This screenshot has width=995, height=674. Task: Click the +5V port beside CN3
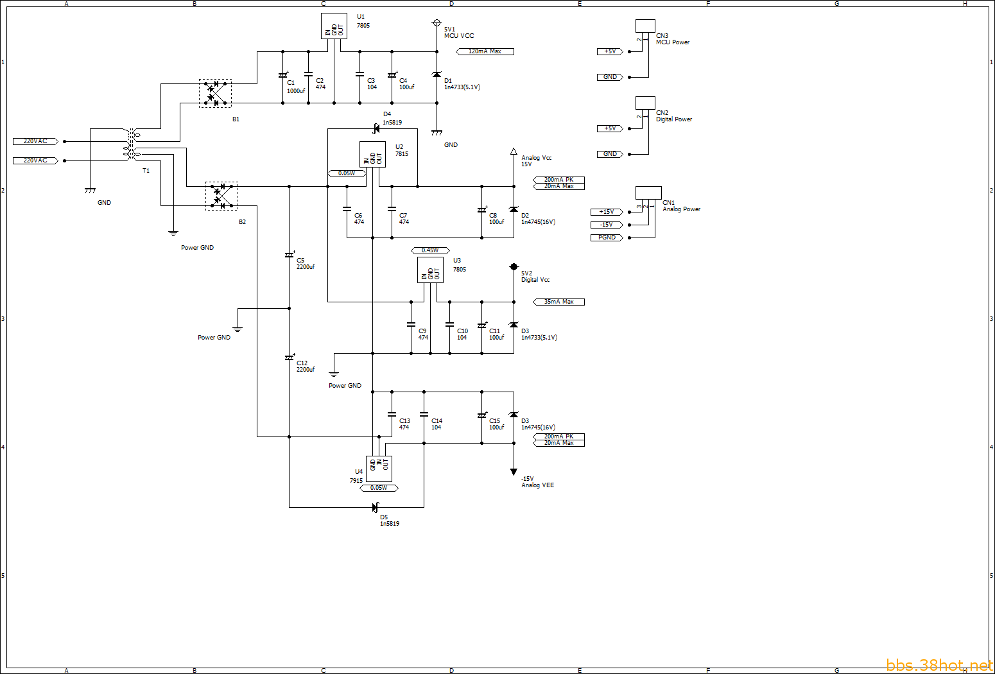(610, 51)
